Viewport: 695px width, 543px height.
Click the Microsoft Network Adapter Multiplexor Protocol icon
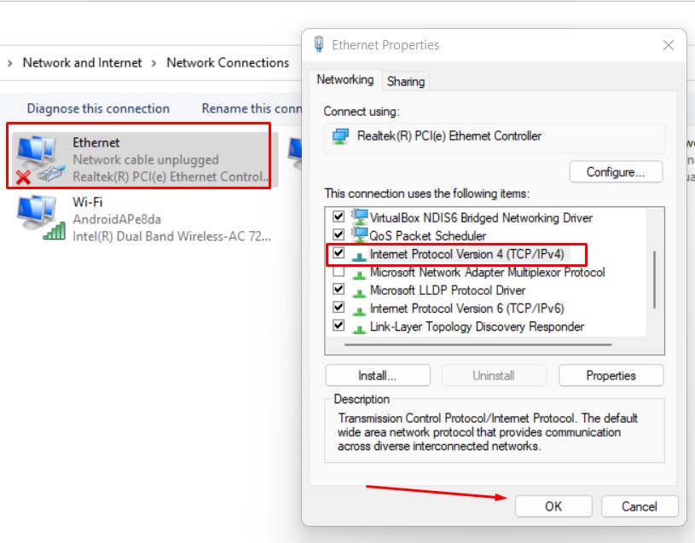click(359, 274)
